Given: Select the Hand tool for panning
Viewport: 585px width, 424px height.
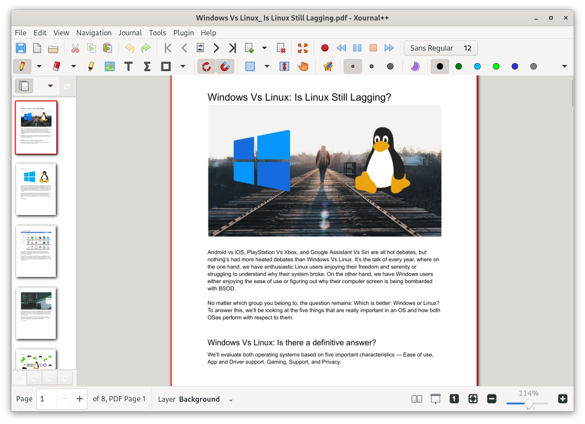Looking at the screenshot, I should tap(304, 66).
